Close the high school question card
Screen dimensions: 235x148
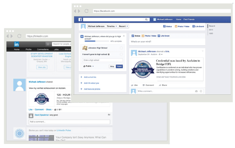tap(124, 36)
